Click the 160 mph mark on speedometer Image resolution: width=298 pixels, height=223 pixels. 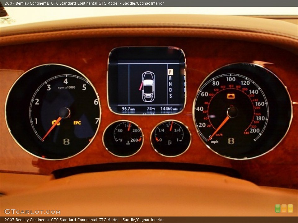(260, 104)
